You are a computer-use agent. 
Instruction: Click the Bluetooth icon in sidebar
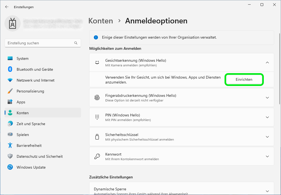10,69
